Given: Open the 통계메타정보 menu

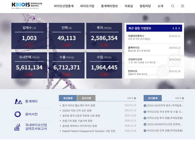Looking at the screenshot, I should 109,6.
